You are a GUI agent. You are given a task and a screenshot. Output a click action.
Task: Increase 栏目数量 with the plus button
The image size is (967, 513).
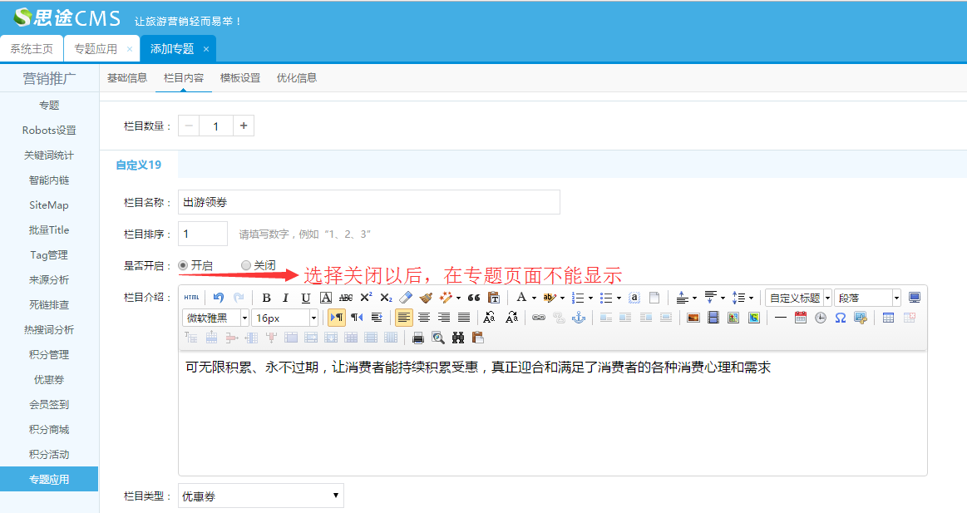[x=244, y=126]
